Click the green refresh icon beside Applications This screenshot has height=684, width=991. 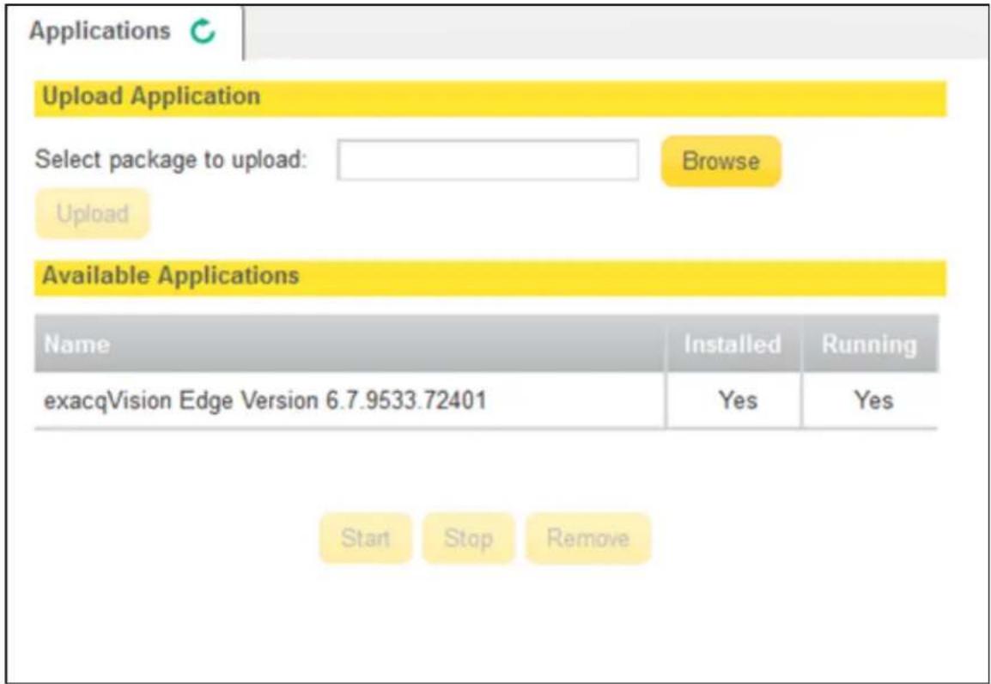pyautogui.click(x=203, y=33)
